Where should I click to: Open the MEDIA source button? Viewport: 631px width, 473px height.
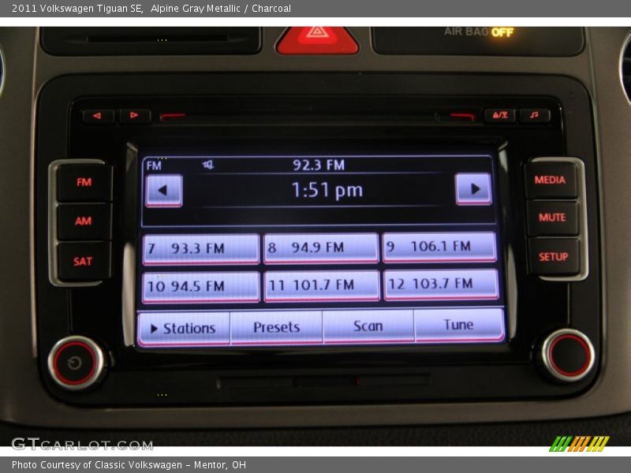click(x=551, y=181)
